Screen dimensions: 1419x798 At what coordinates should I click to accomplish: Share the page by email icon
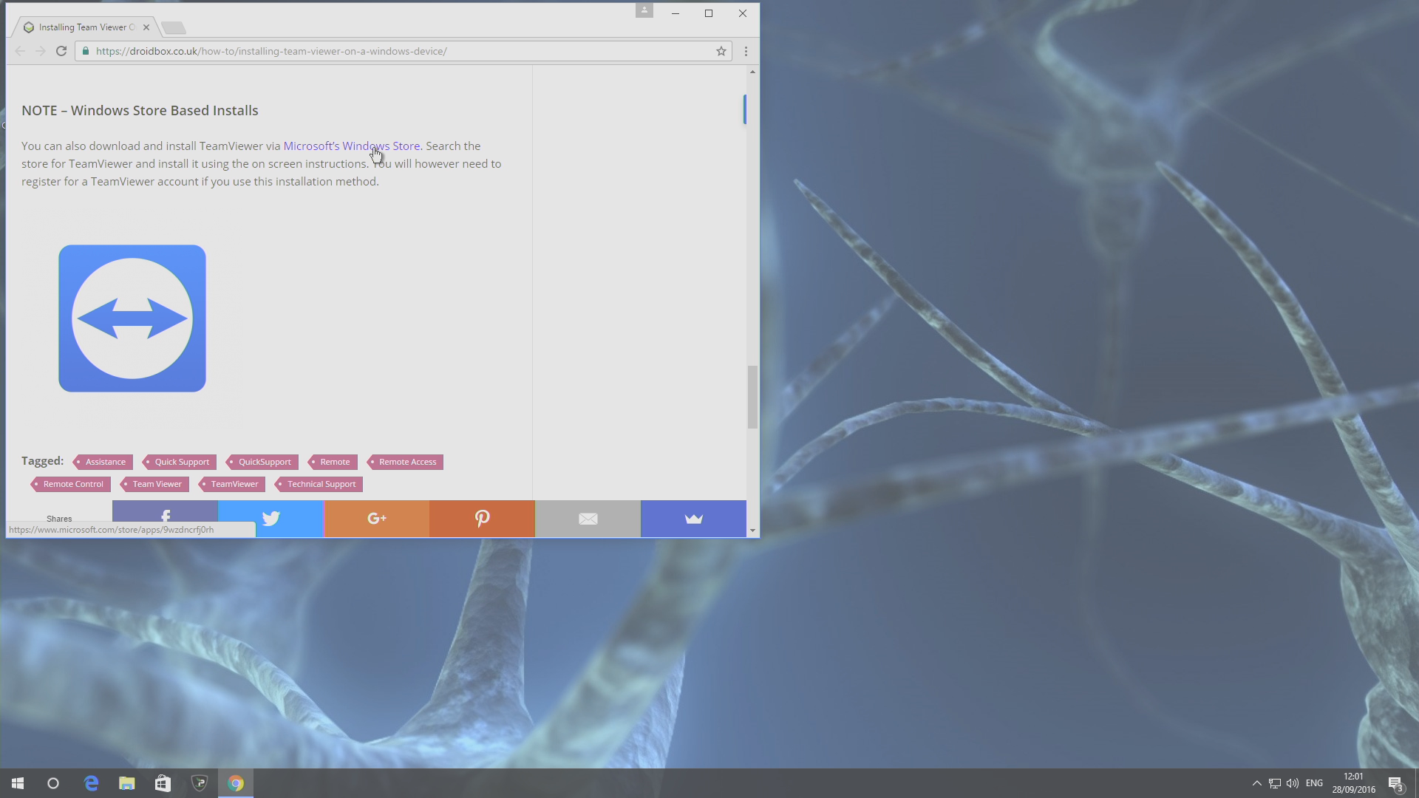[588, 518]
